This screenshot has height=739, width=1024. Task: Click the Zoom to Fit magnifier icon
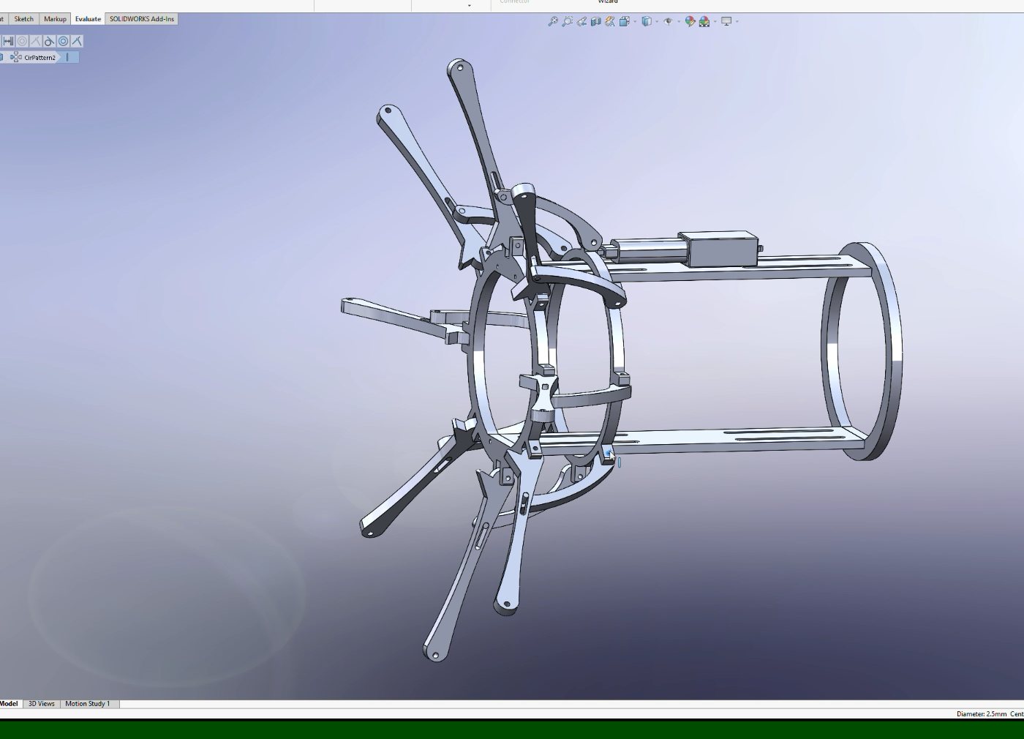[553, 22]
